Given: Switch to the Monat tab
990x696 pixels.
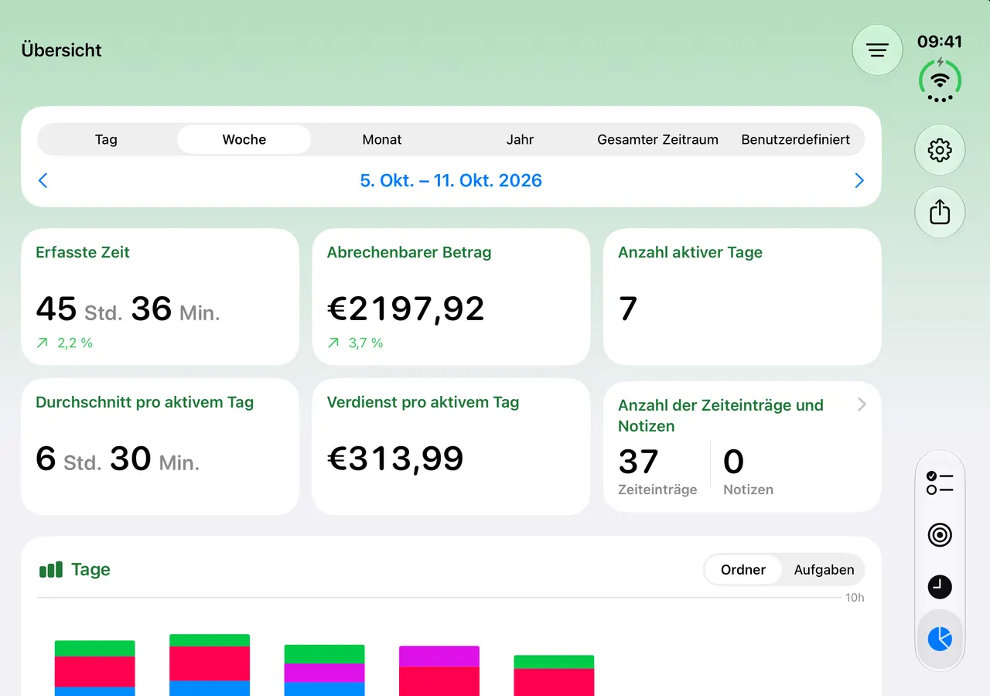Looking at the screenshot, I should pos(382,140).
